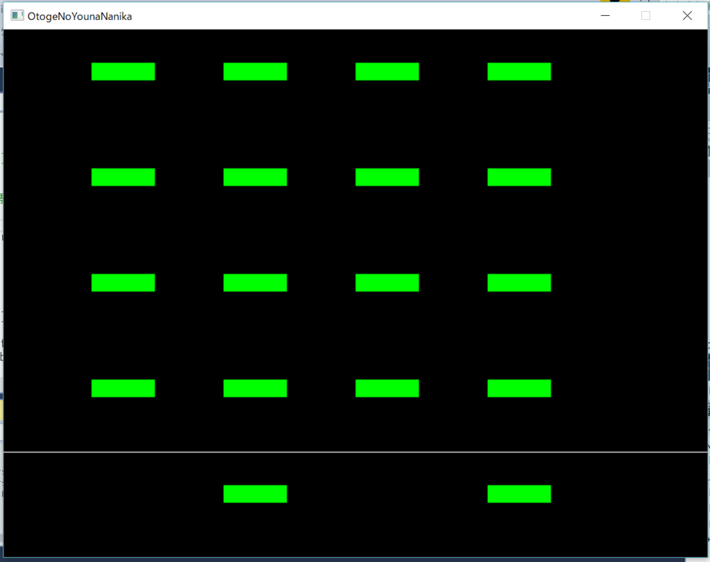Tap second-row green note in first lane
Viewport: 710px width, 562px height.
tap(123, 177)
